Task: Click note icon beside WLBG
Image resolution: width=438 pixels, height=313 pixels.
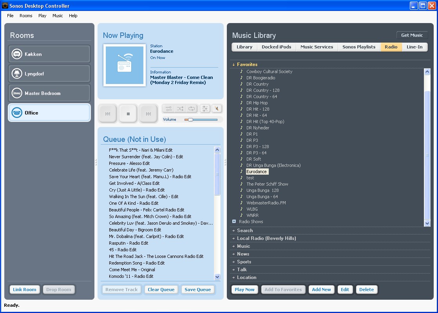Action: 242,209
